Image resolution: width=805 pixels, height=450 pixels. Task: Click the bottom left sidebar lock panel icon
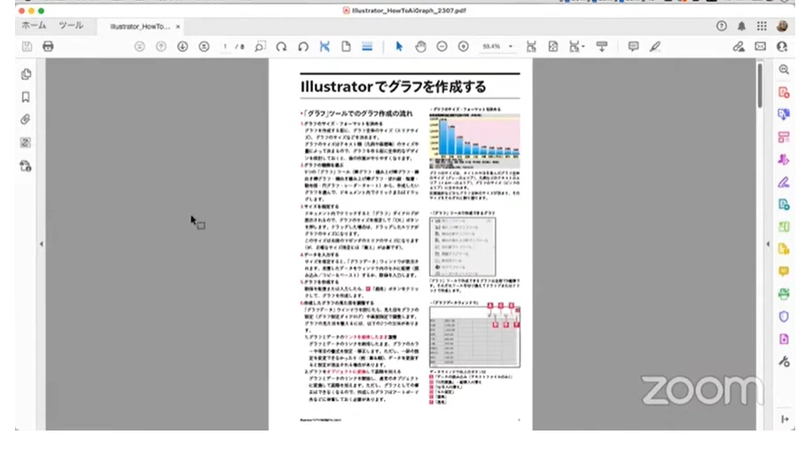click(26, 166)
